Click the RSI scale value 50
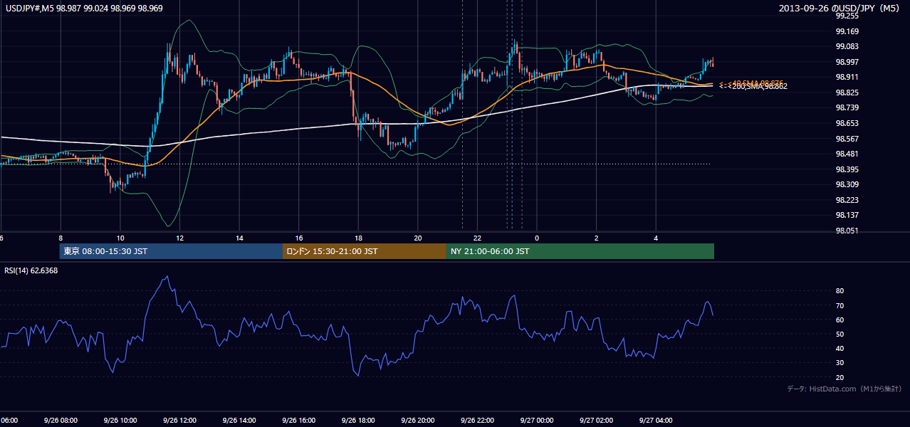Screen dimensions: 910x427 [840, 334]
